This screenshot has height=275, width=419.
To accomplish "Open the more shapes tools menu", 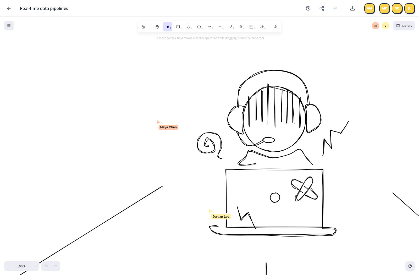I will point(276,27).
